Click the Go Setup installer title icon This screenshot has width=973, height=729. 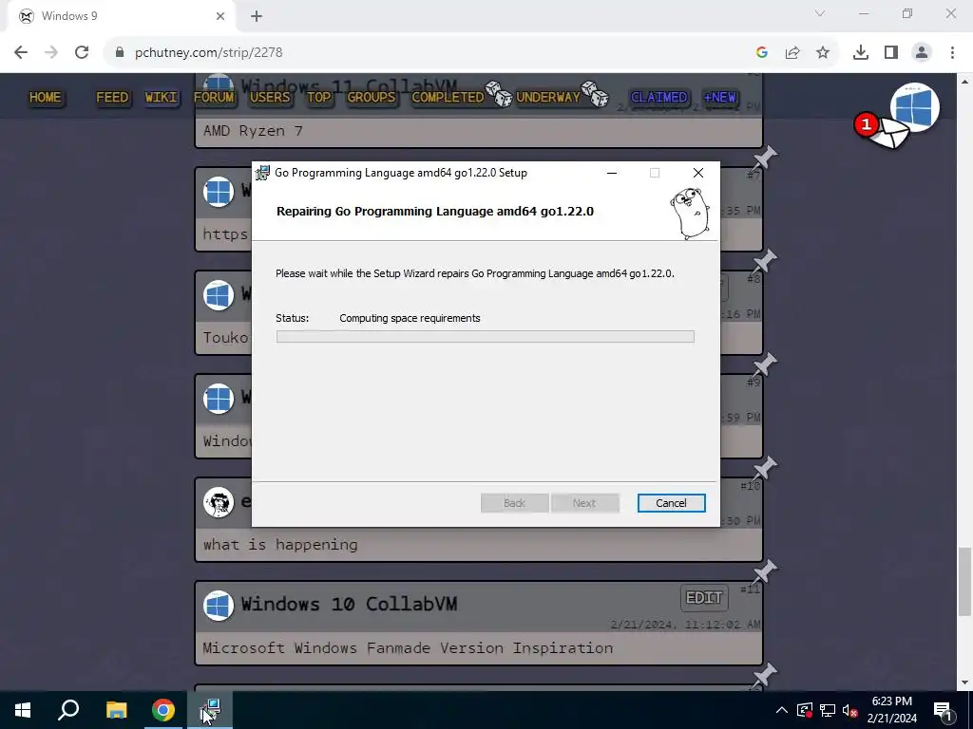pyautogui.click(x=263, y=173)
